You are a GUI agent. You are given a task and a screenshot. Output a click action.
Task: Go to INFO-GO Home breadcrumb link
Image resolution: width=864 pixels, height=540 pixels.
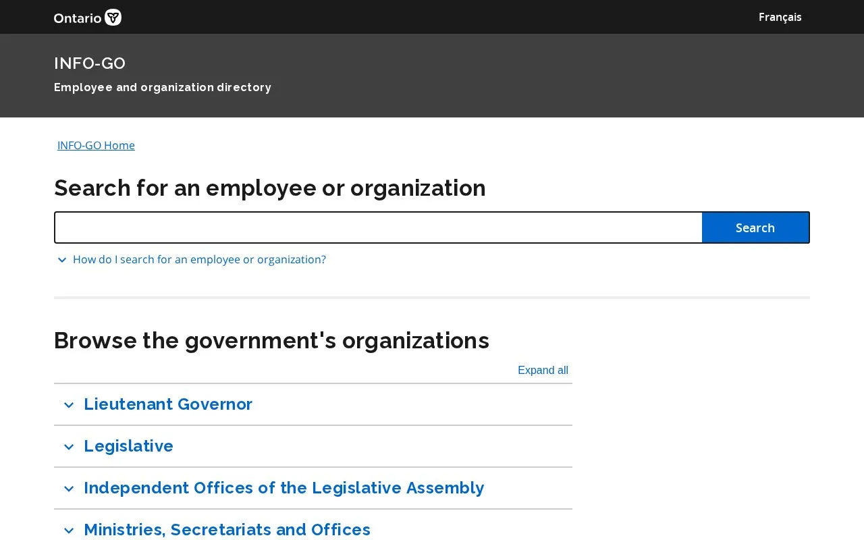pyautogui.click(x=96, y=145)
